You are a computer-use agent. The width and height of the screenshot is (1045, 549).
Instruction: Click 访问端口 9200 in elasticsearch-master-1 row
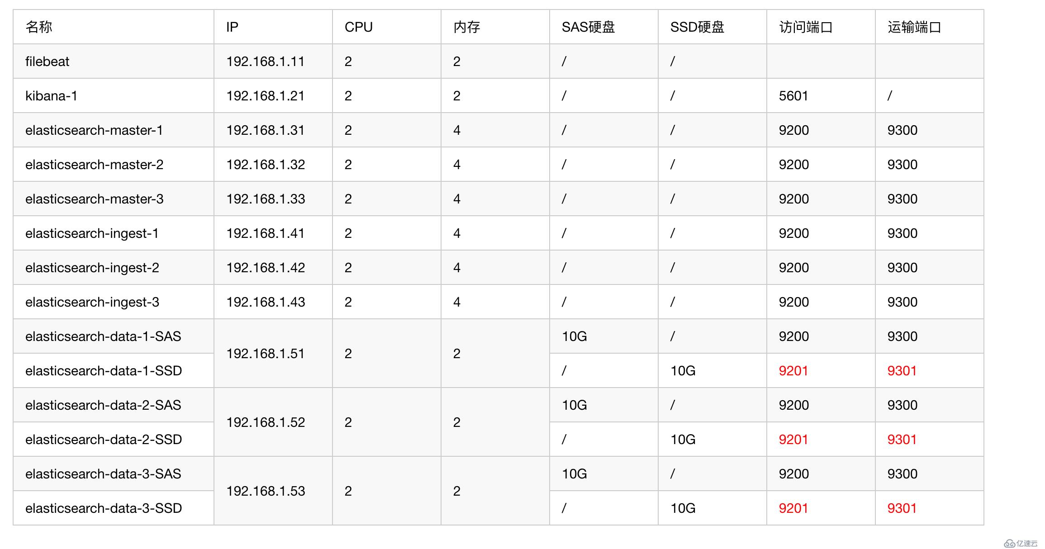click(x=794, y=130)
